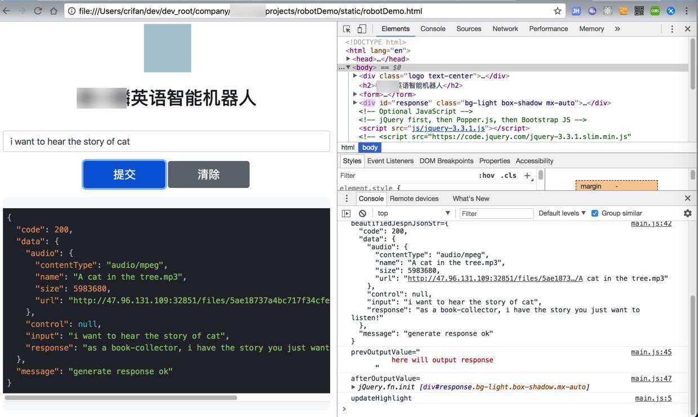Open the Network tab
698x417 pixels.
[505, 29]
